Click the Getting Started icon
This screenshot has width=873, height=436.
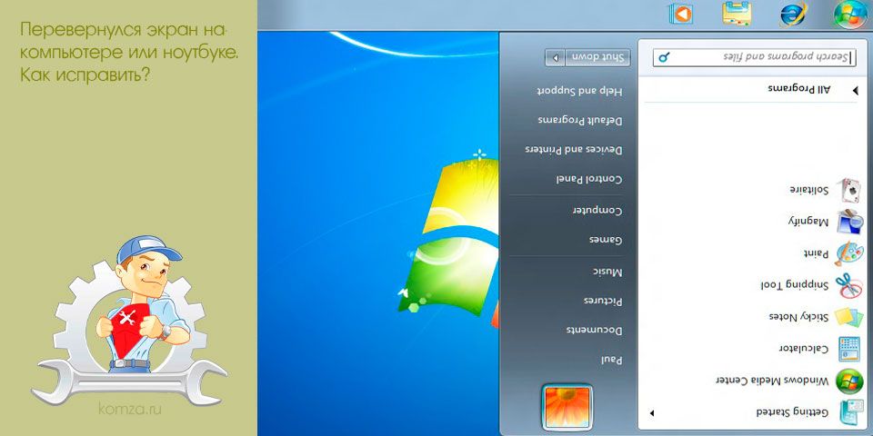tap(850, 411)
